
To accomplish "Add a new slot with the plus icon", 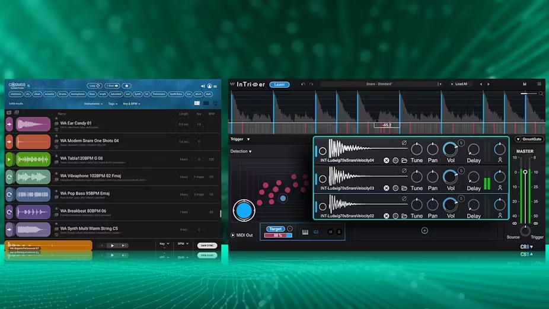I will click(x=424, y=231).
